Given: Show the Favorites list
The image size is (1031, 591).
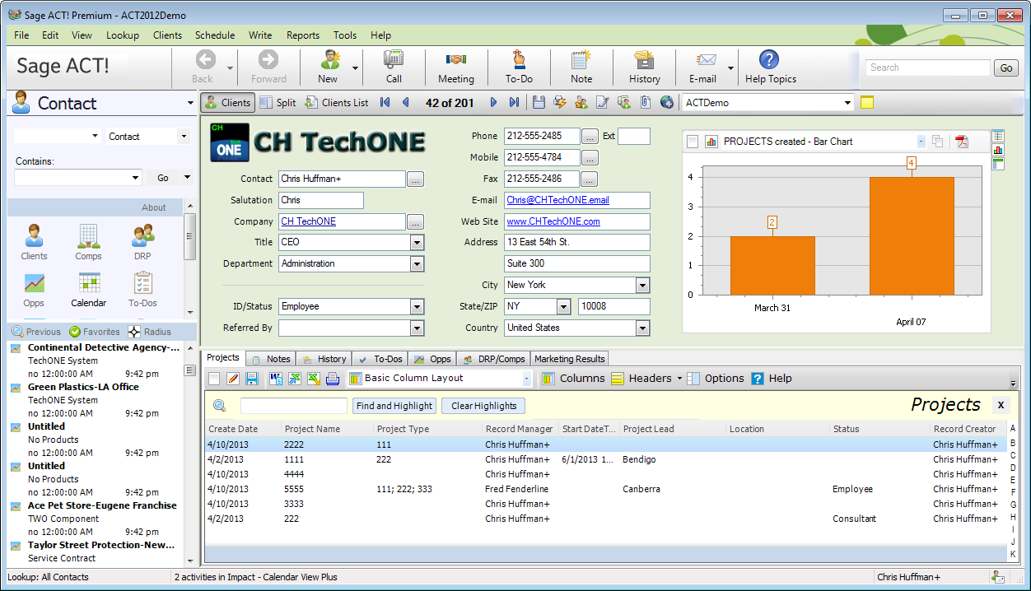Looking at the screenshot, I should [x=94, y=332].
